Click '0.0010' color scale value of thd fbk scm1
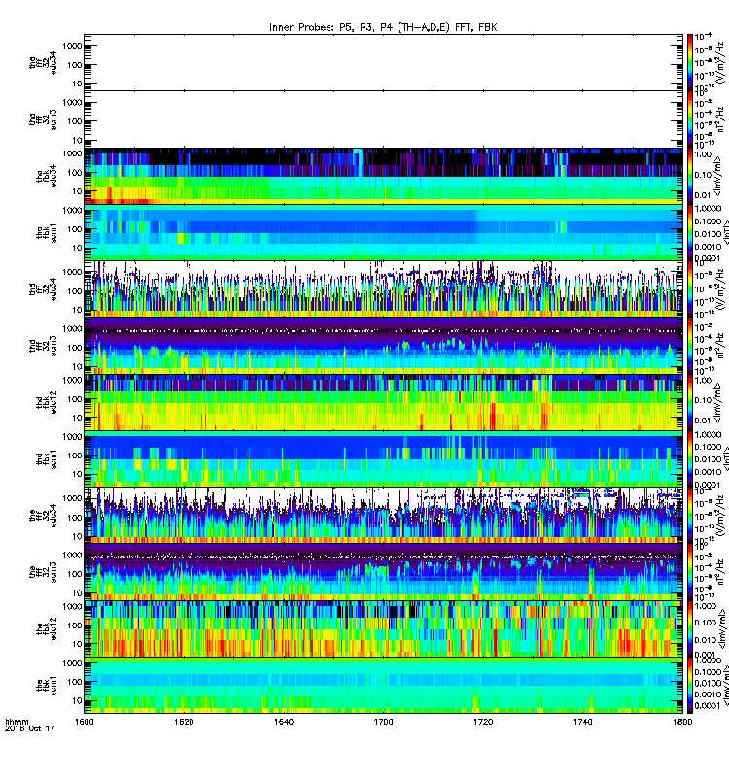Image resolution: width=729 pixels, height=777 pixels. click(x=709, y=472)
